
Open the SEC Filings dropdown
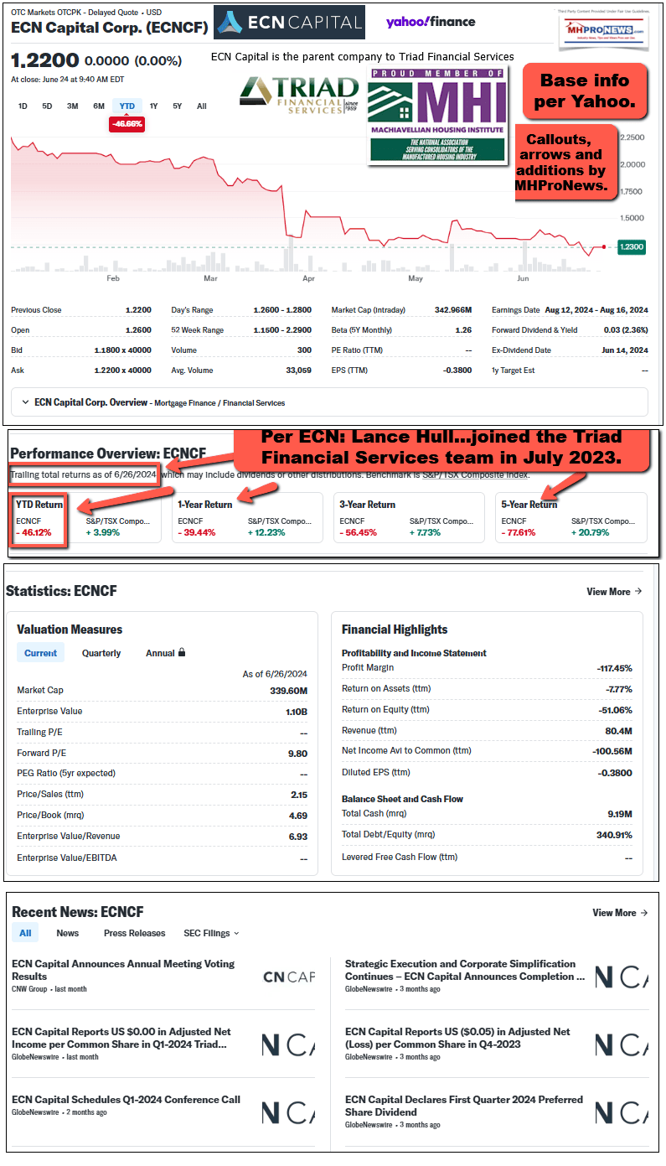point(211,933)
